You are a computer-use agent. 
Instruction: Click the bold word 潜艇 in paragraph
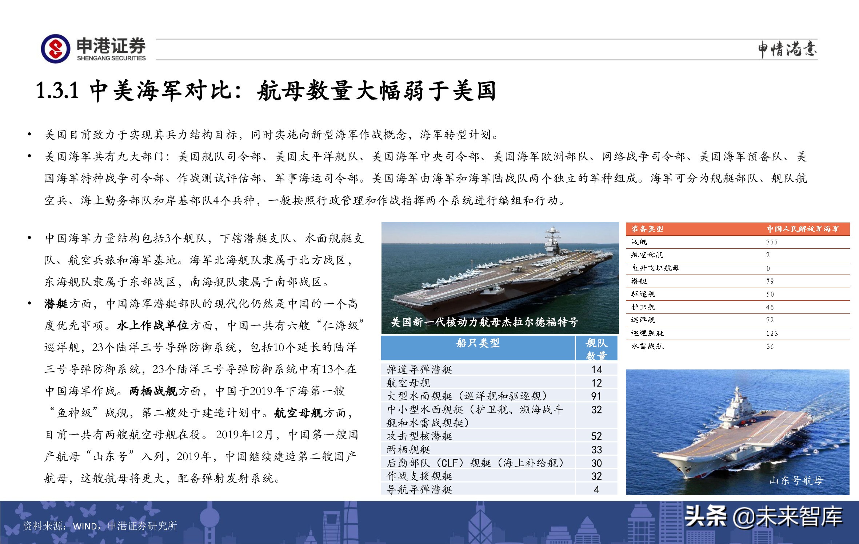[56, 304]
